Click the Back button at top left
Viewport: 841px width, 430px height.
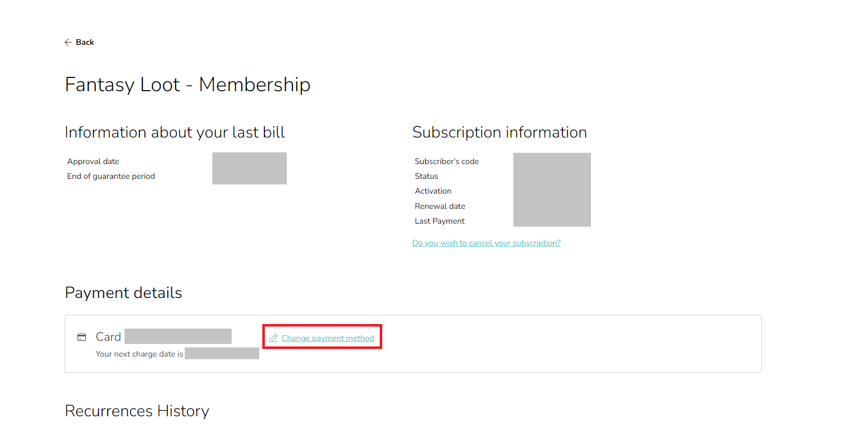79,42
